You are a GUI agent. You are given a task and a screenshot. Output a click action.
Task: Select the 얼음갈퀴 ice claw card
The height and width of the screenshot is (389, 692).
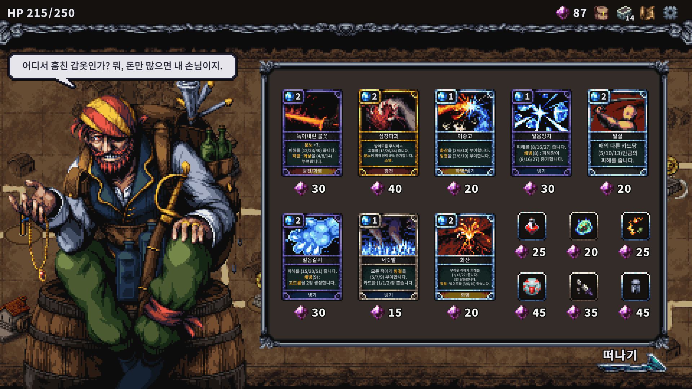(312, 257)
